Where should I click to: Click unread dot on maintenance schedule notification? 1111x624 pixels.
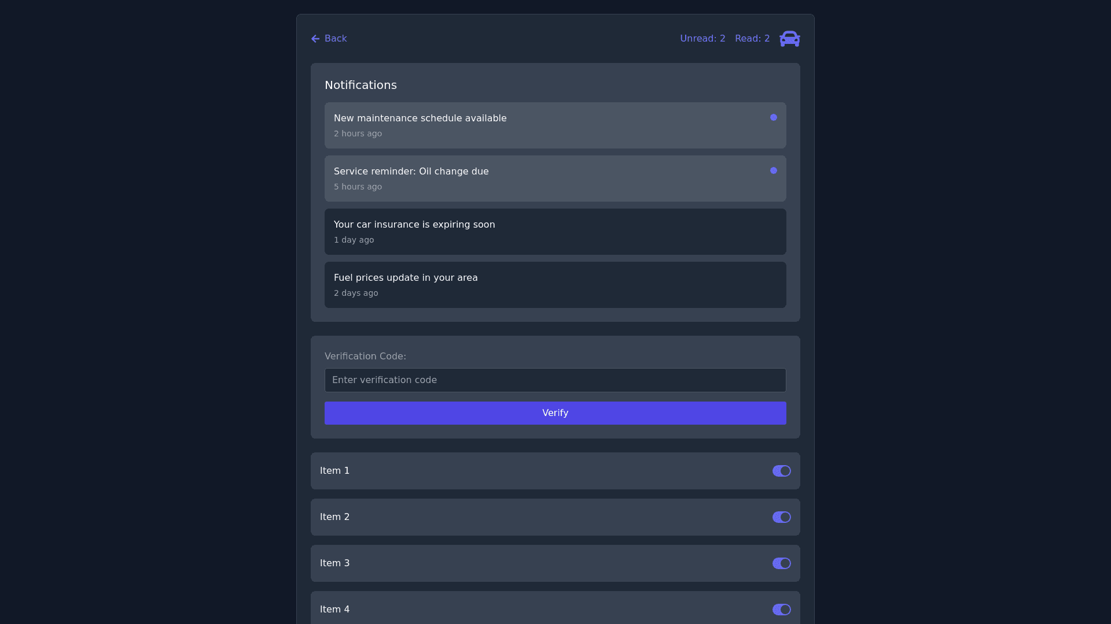[x=774, y=117]
